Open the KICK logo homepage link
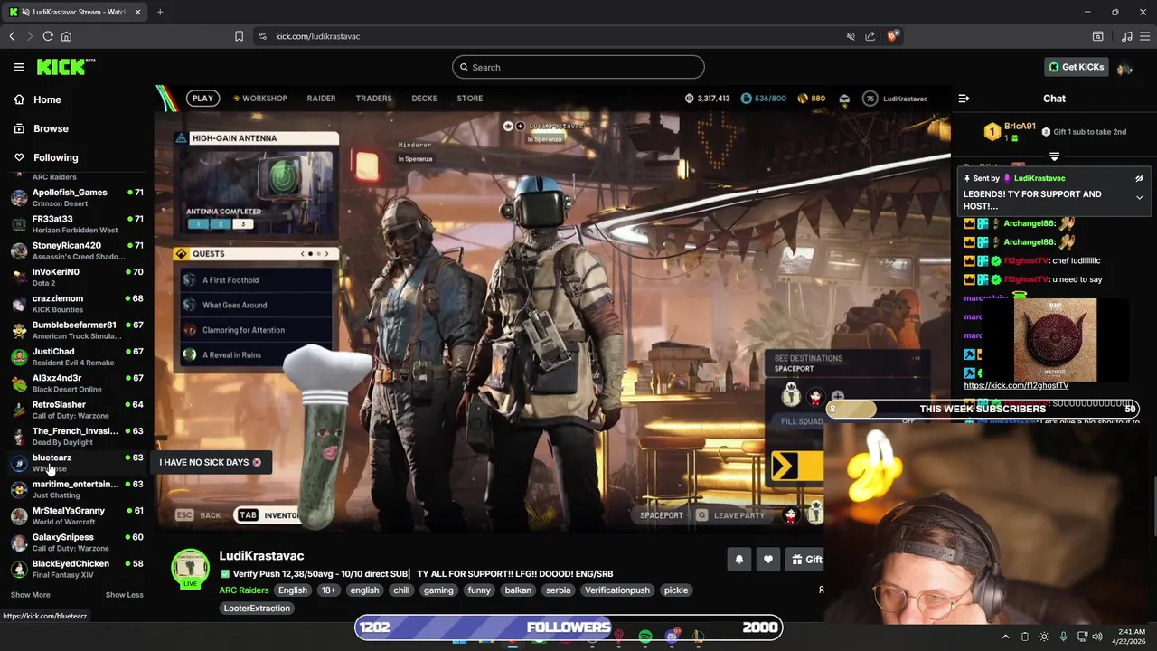Viewport: 1157px width, 651px height. click(x=66, y=67)
